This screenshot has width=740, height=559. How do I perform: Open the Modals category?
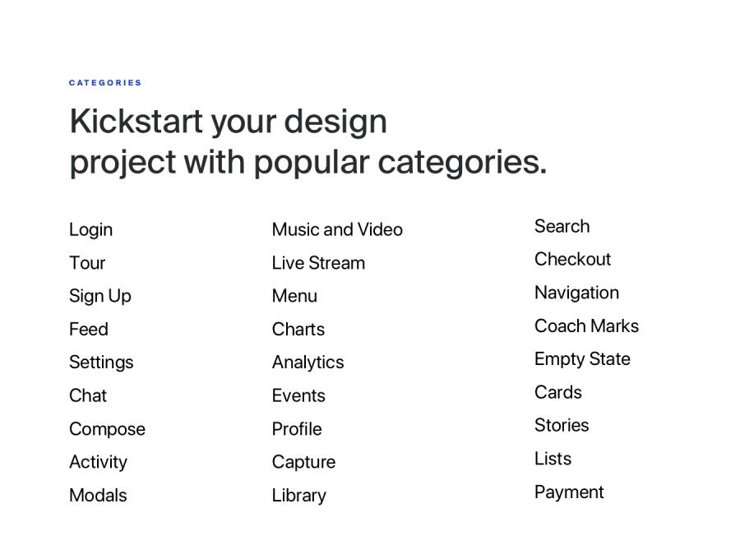coord(98,495)
